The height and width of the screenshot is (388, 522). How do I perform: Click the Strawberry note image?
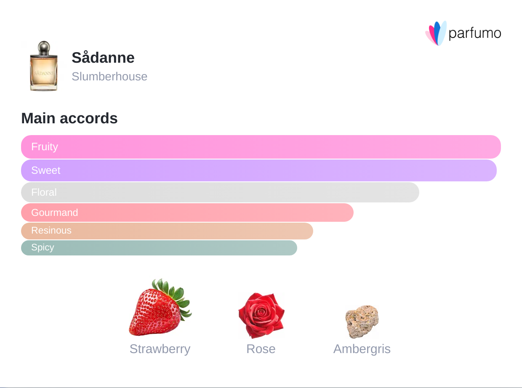point(160,308)
